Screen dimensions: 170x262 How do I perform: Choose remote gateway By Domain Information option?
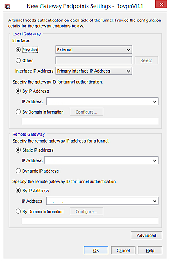[18, 212]
